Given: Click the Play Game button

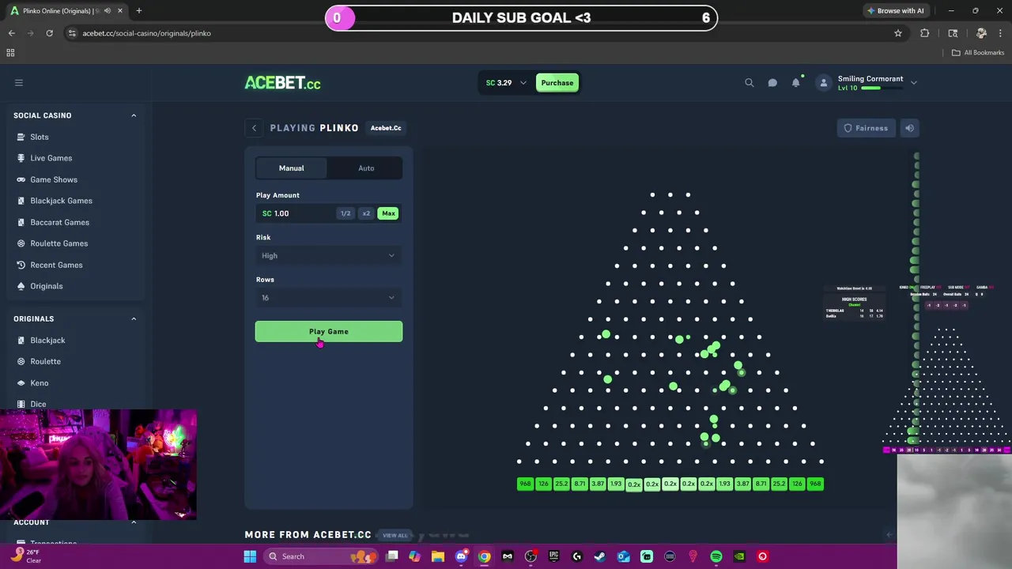Looking at the screenshot, I should 329,332.
